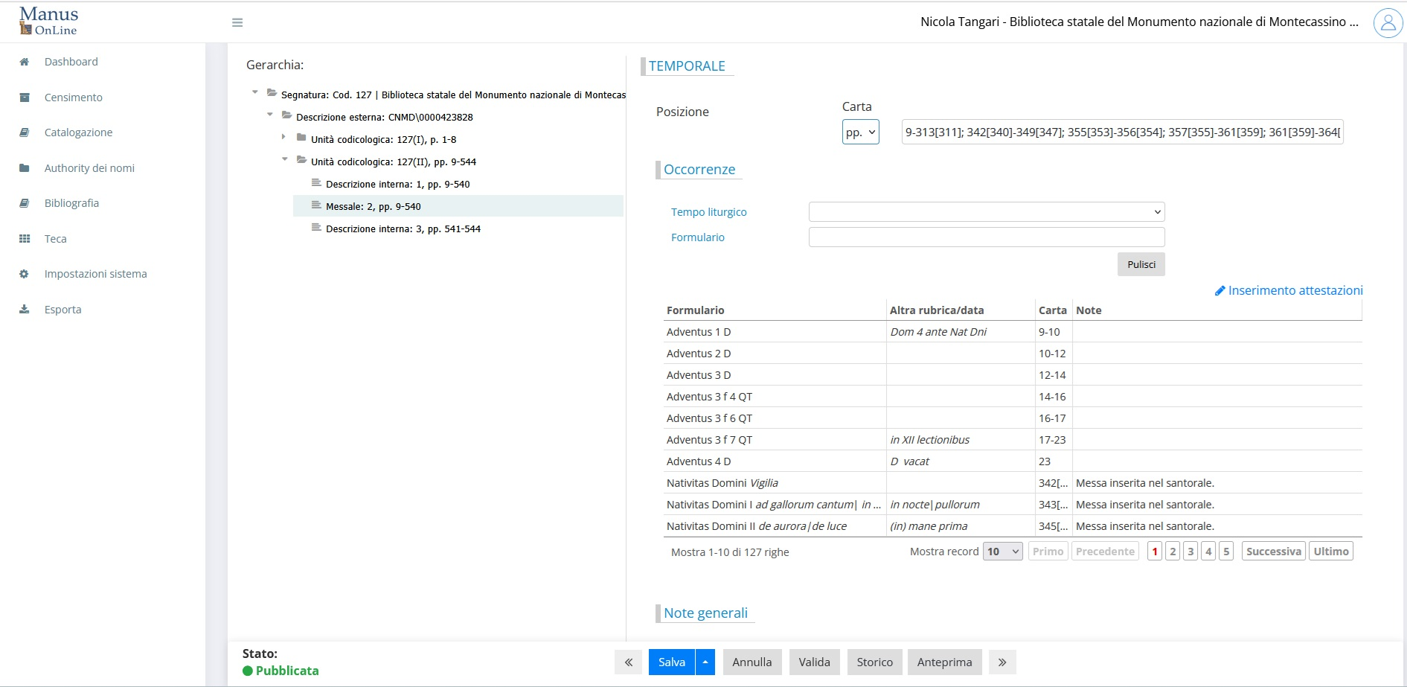Click the Formulario text input field
This screenshot has width=1407, height=687.
(x=986, y=237)
